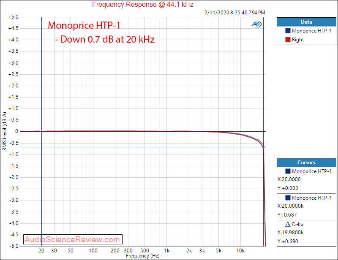Click the '- Down 0.7 dB at 20 kHz' annotation
This screenshot has height=260, width=338.
(x=105, y=39)
